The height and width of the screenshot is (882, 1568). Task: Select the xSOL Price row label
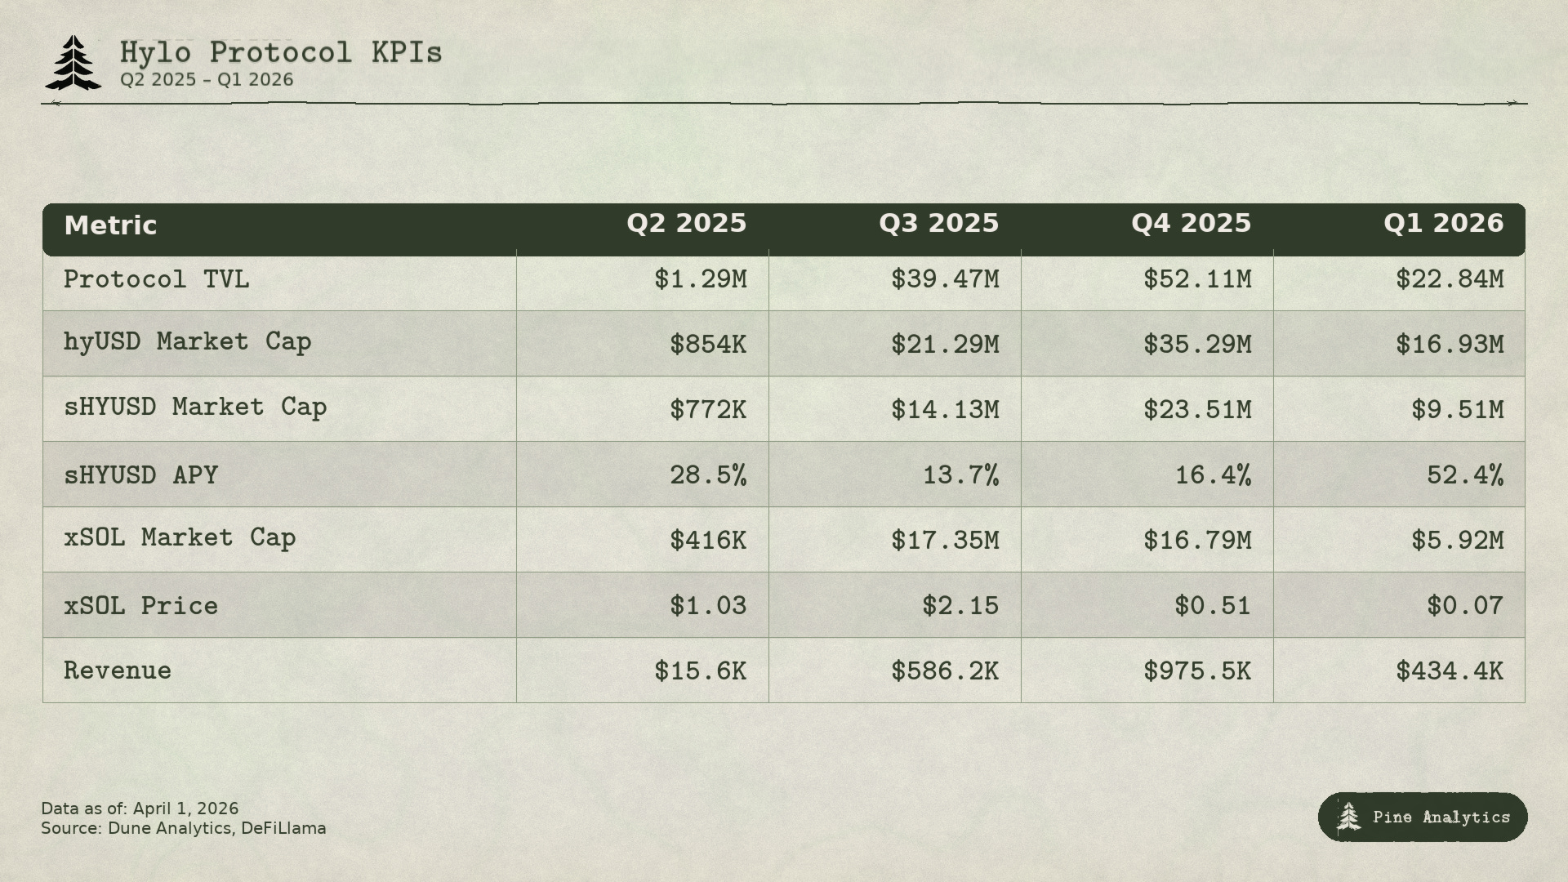tap(141, 605)
